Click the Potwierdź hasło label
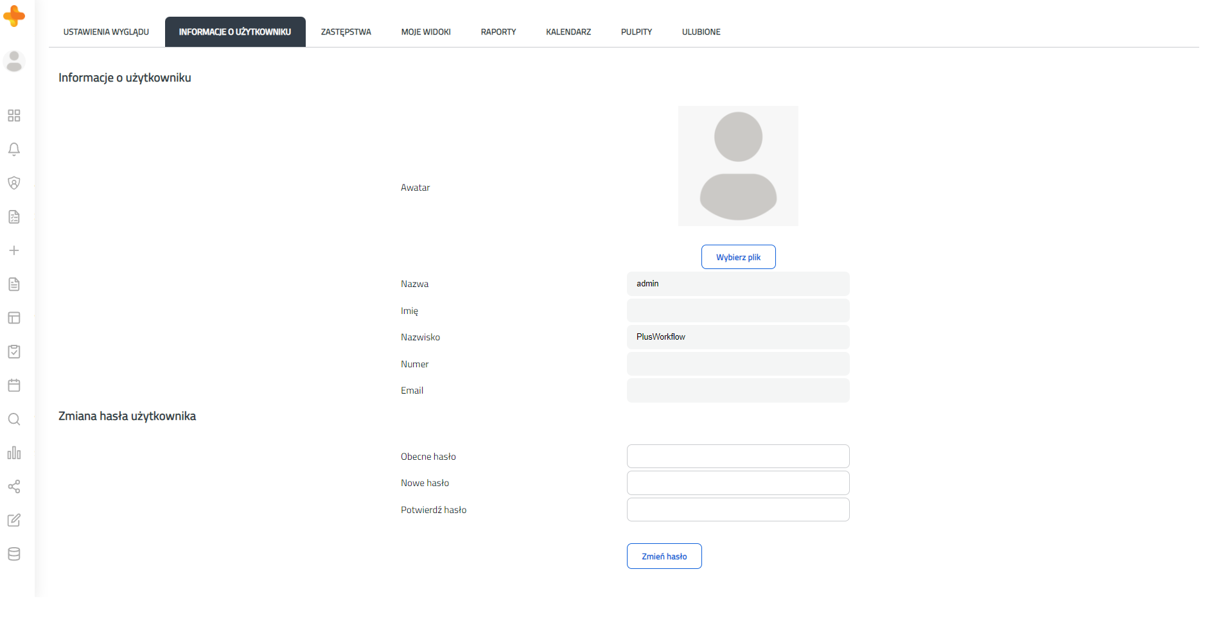The image size is (1205, 628). point(434,510)
